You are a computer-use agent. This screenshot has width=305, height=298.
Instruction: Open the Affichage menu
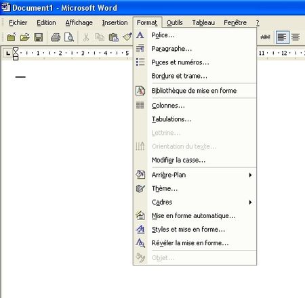pos(79,22)
